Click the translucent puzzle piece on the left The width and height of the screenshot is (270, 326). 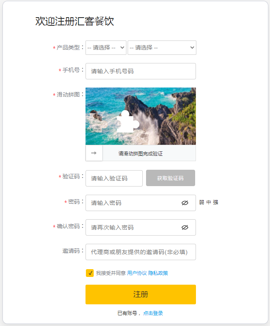click(x=97, y=122)
